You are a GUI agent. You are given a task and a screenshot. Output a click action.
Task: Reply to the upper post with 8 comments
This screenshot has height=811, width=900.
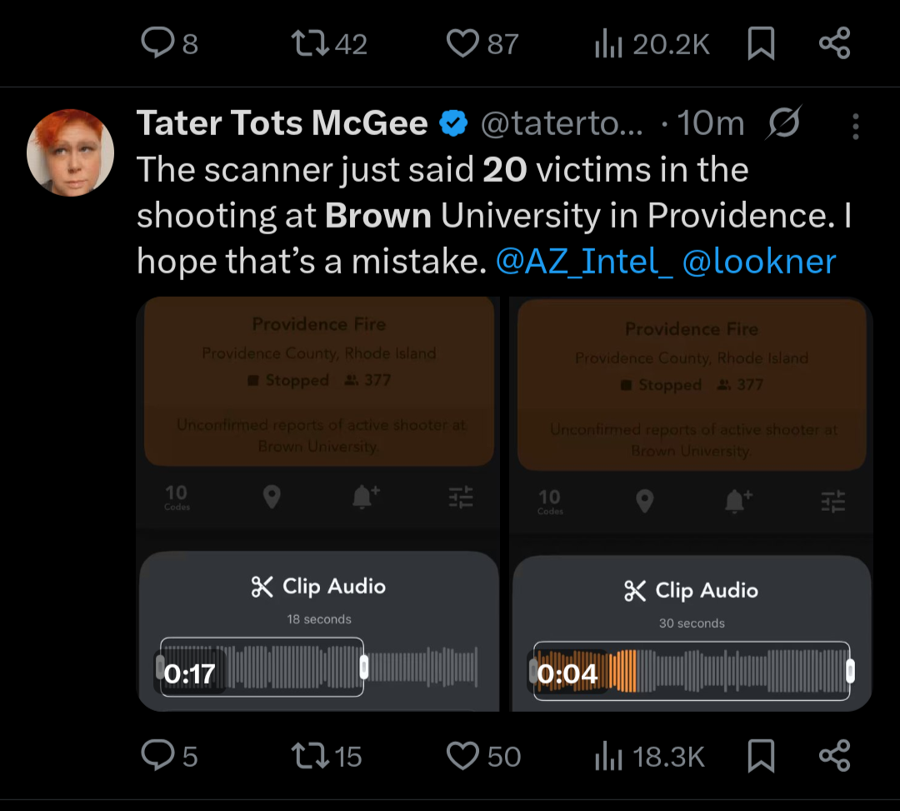click(x=157, y=43)
